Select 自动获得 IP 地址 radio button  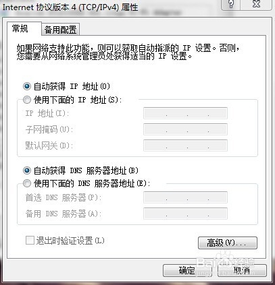point(27,86)
